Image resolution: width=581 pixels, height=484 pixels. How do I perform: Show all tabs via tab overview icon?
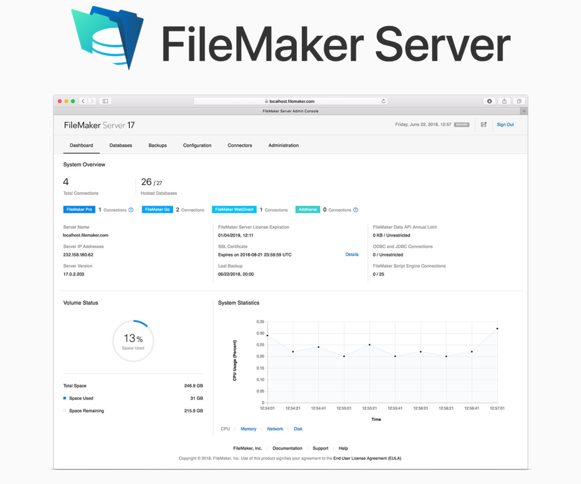point(519,101)
